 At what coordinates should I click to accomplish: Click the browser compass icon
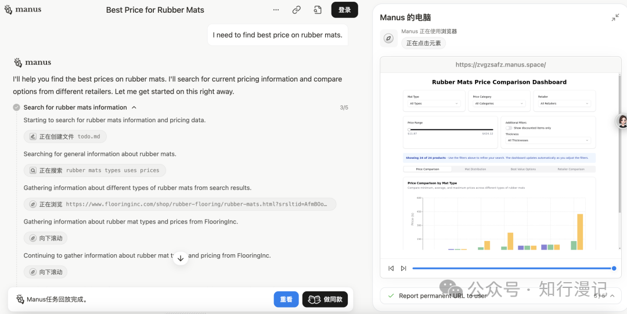coord(388,38)
